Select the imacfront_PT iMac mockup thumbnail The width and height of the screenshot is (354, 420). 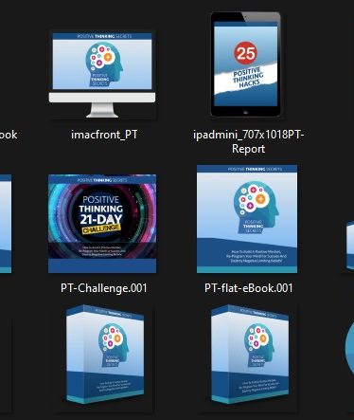click(x=102, y=75)
